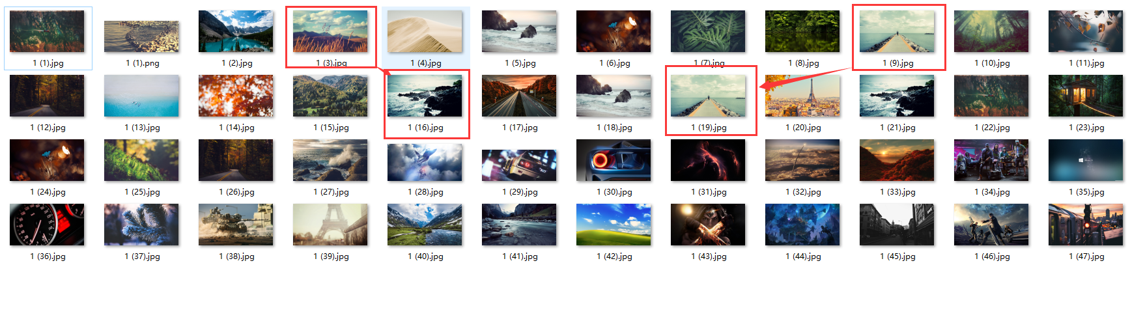Select the 1 (42).jpg green hill wallpaper
This screenshot has height=330, width=1130.
click(x=614, y=225)
